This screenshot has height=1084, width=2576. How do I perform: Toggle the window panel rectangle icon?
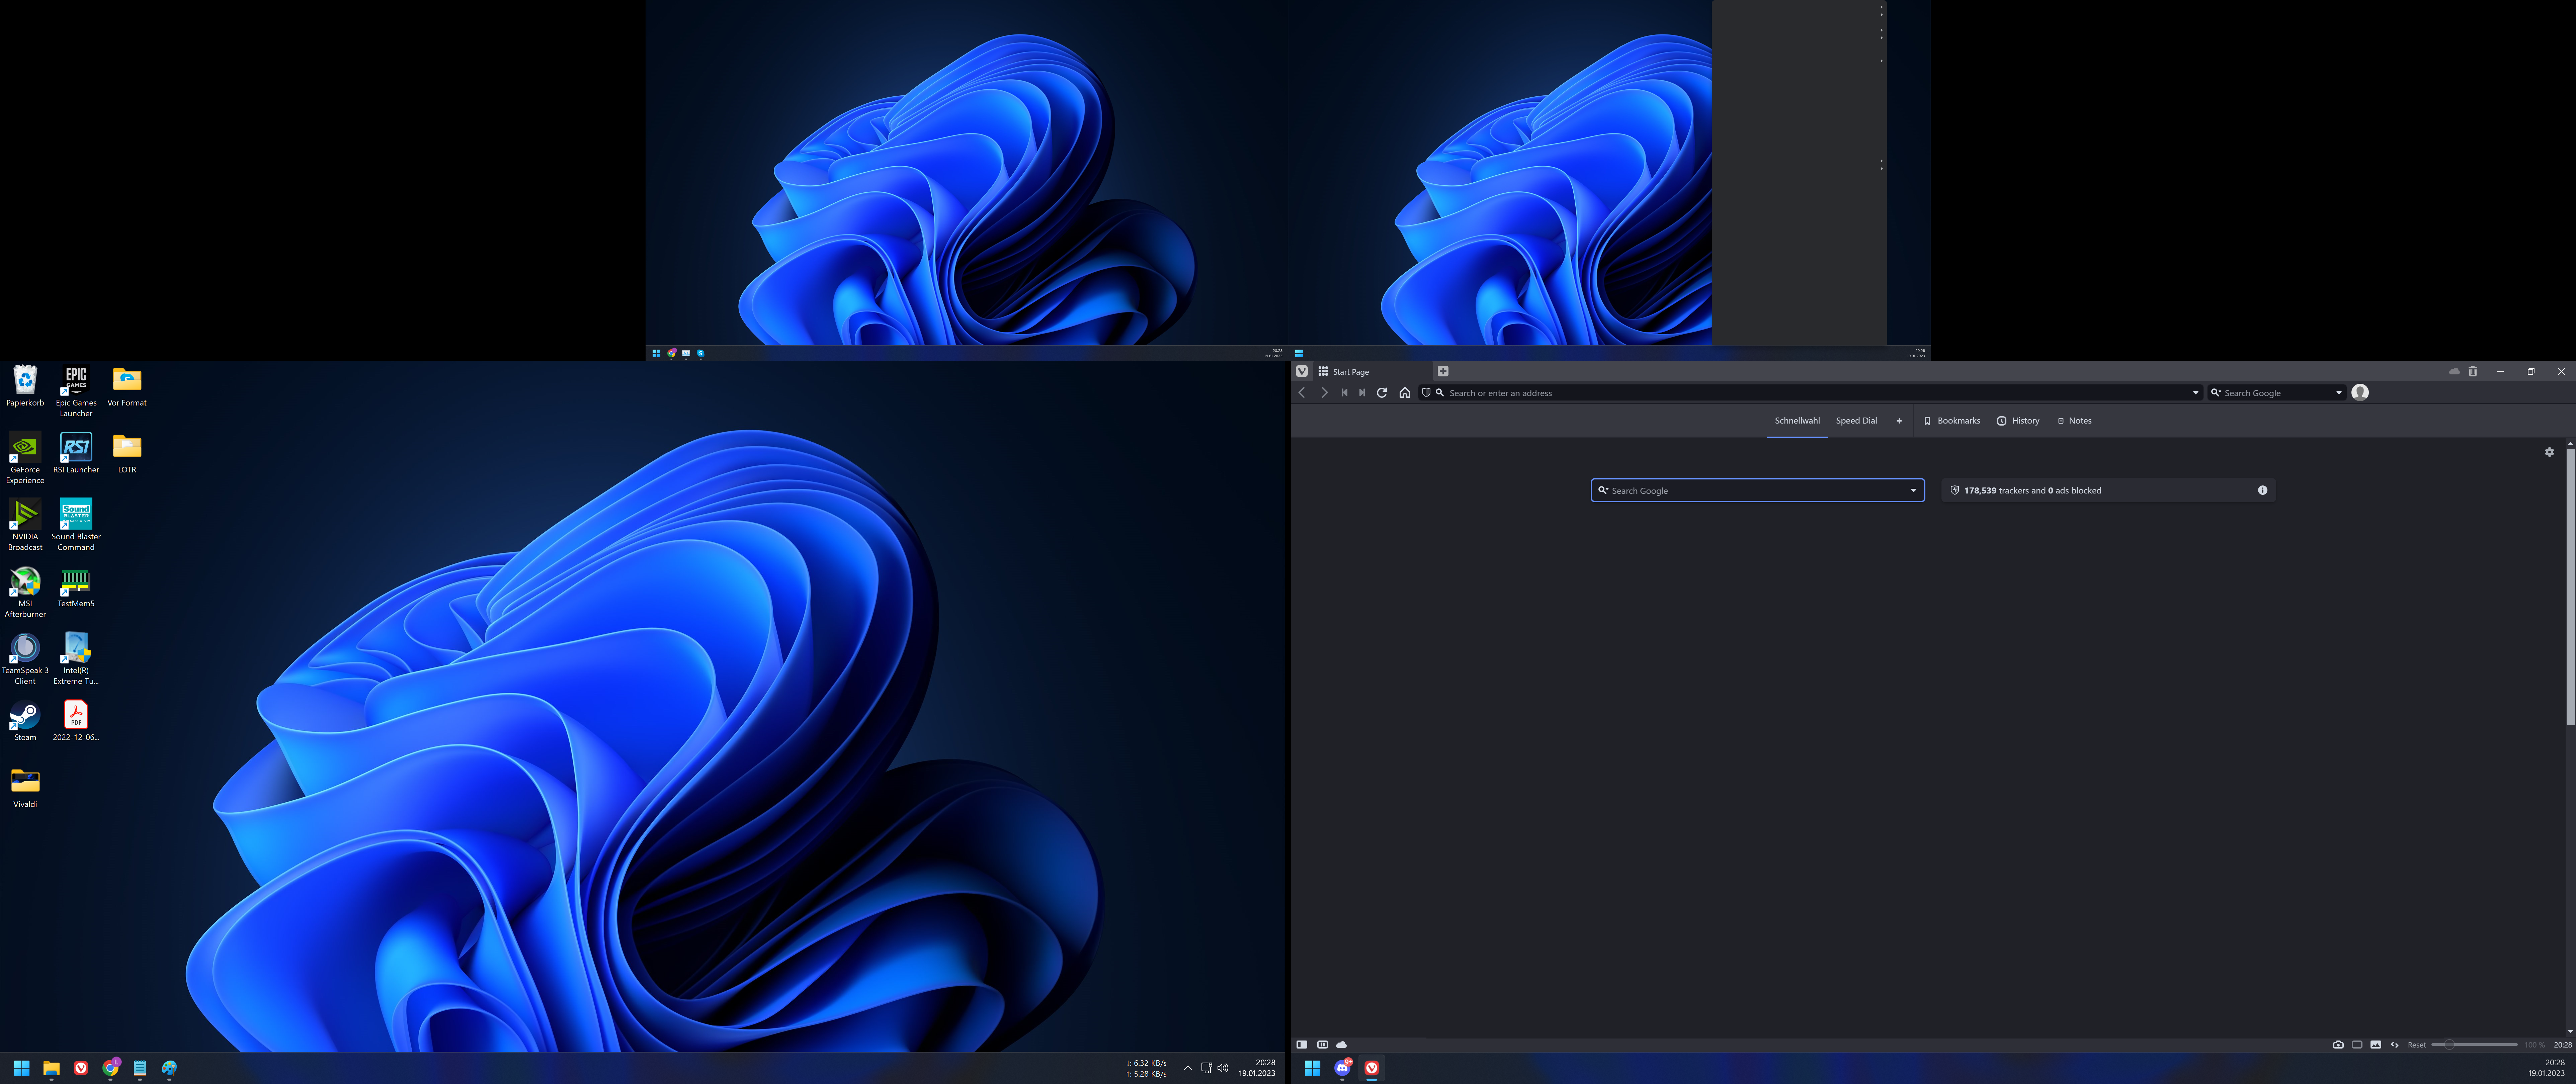(2357, 1045)
